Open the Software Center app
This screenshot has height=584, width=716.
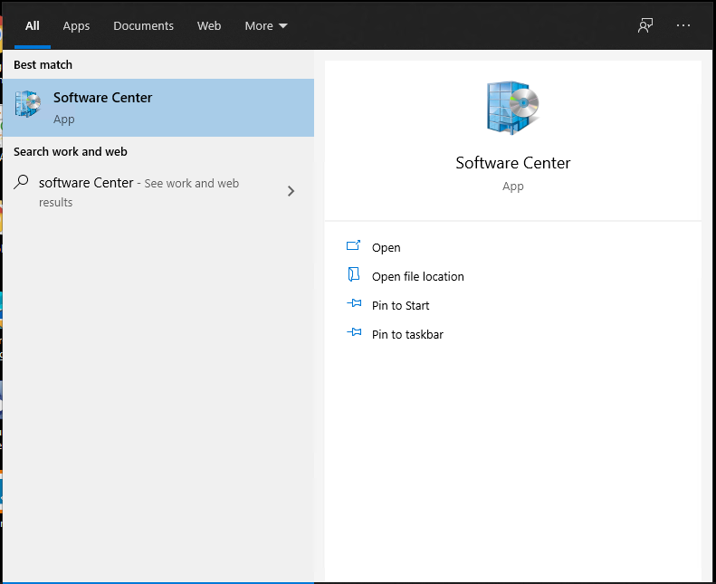tap(386, 247)
